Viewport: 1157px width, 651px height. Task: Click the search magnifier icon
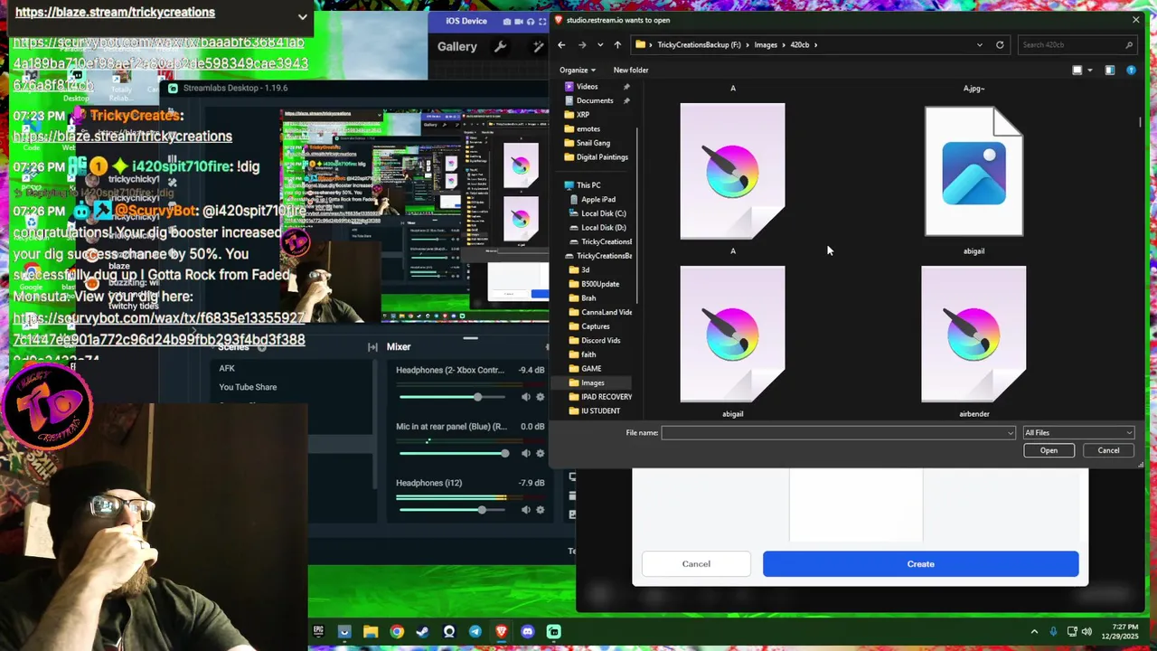coord(1129,44)
